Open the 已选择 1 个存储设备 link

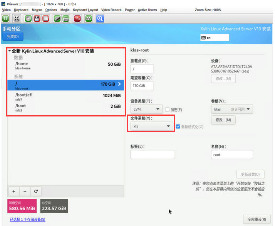[27, 219]
